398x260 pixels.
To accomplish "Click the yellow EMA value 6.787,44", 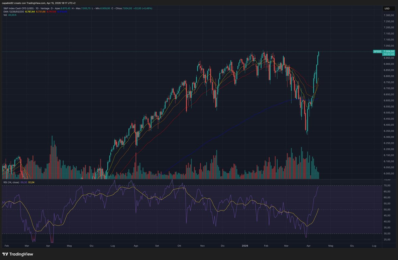I will [x=30, y=12].
